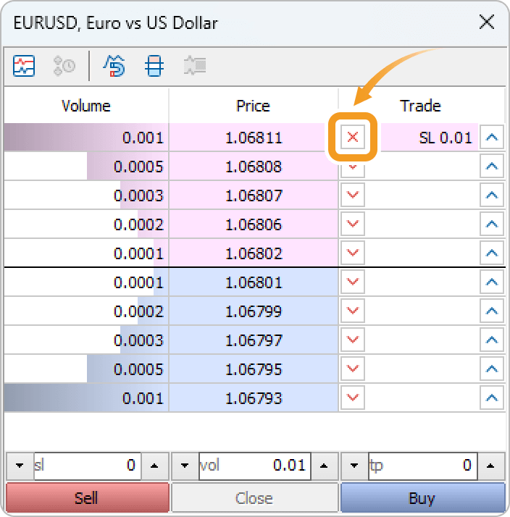Viewport: 510px width, 517px height.
Task: Click the red down arrow at price 1.06802
Action: pos(353,253)
